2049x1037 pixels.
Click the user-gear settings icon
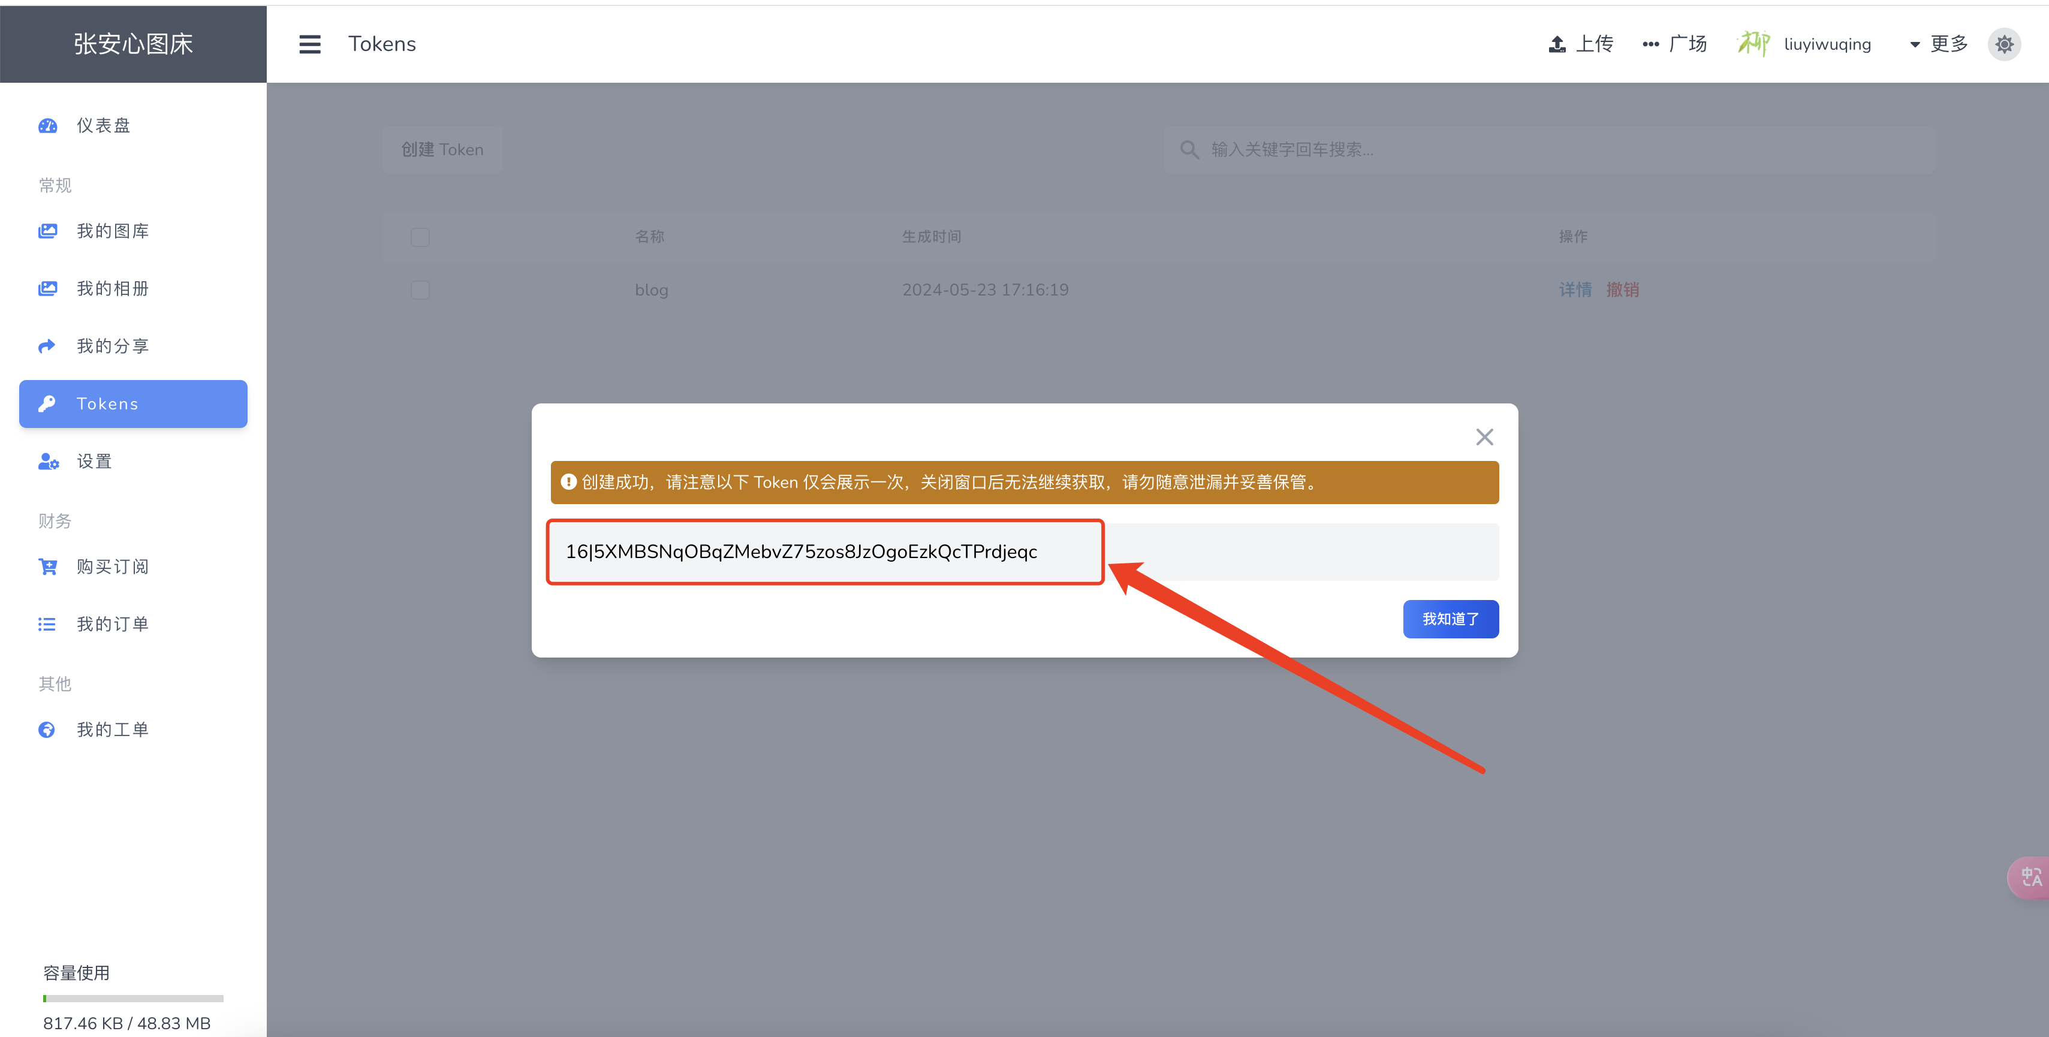point(49,461)
